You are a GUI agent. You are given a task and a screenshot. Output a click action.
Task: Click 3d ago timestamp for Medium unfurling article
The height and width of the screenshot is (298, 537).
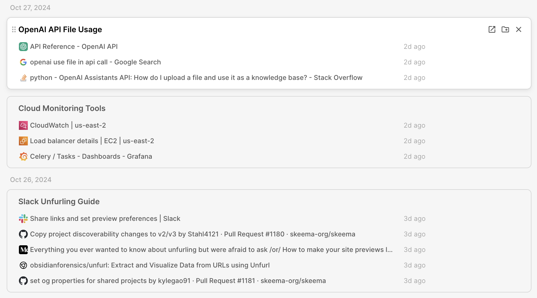414,250
